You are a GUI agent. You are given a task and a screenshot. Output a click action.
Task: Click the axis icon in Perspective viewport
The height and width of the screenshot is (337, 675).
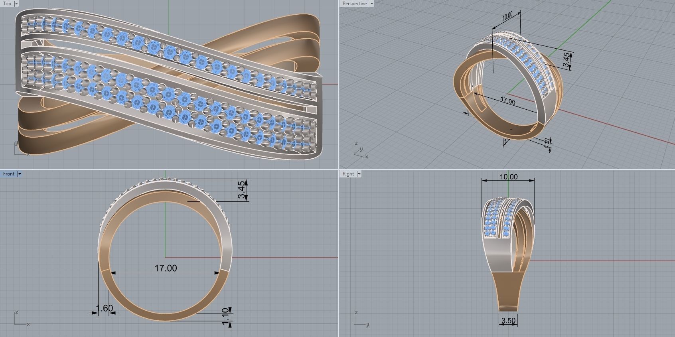click(x=360, y=151)
